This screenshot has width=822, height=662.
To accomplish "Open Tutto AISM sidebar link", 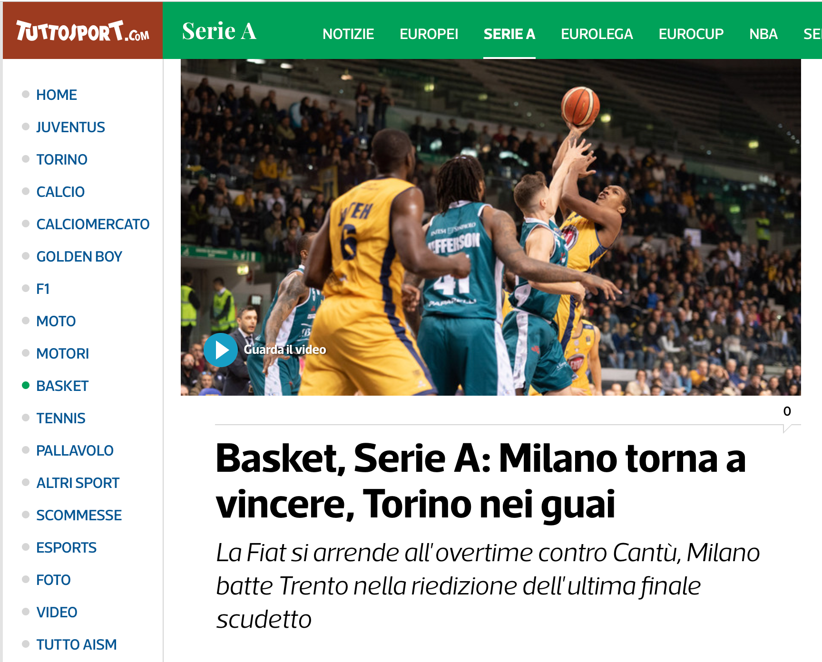I will click(76, 645).
